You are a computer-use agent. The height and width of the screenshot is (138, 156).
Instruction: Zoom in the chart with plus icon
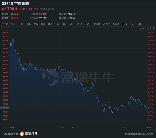[154, 28]
